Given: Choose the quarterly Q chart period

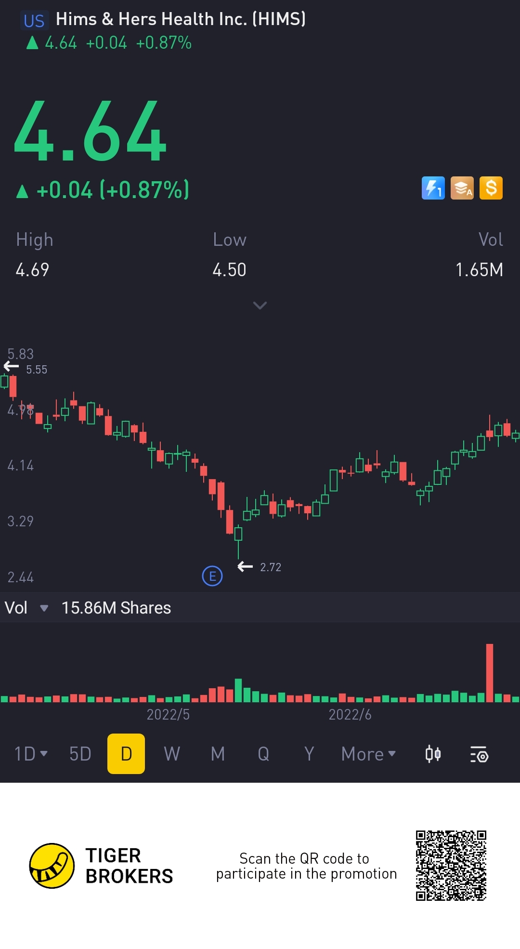Looking at the screenshot, I should point(263,754).
